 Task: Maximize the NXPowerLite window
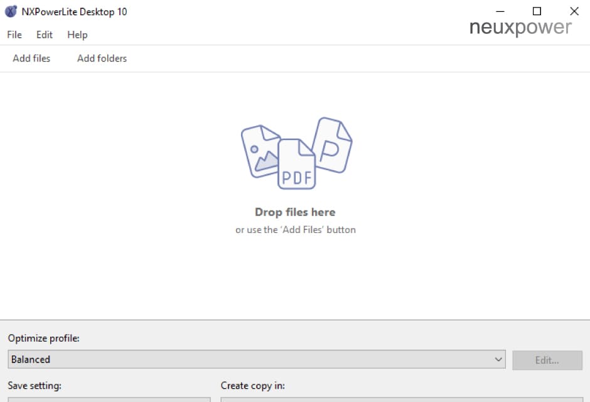[x=536, y=11]
